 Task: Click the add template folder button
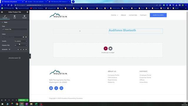[110, 48]
